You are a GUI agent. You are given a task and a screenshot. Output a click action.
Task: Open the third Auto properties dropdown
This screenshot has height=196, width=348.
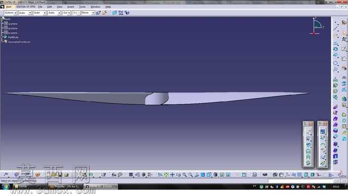pos(40,13)
